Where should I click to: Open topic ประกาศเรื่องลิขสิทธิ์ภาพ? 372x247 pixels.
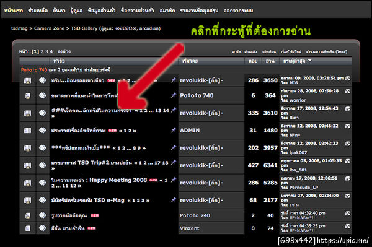coord(78,131)
